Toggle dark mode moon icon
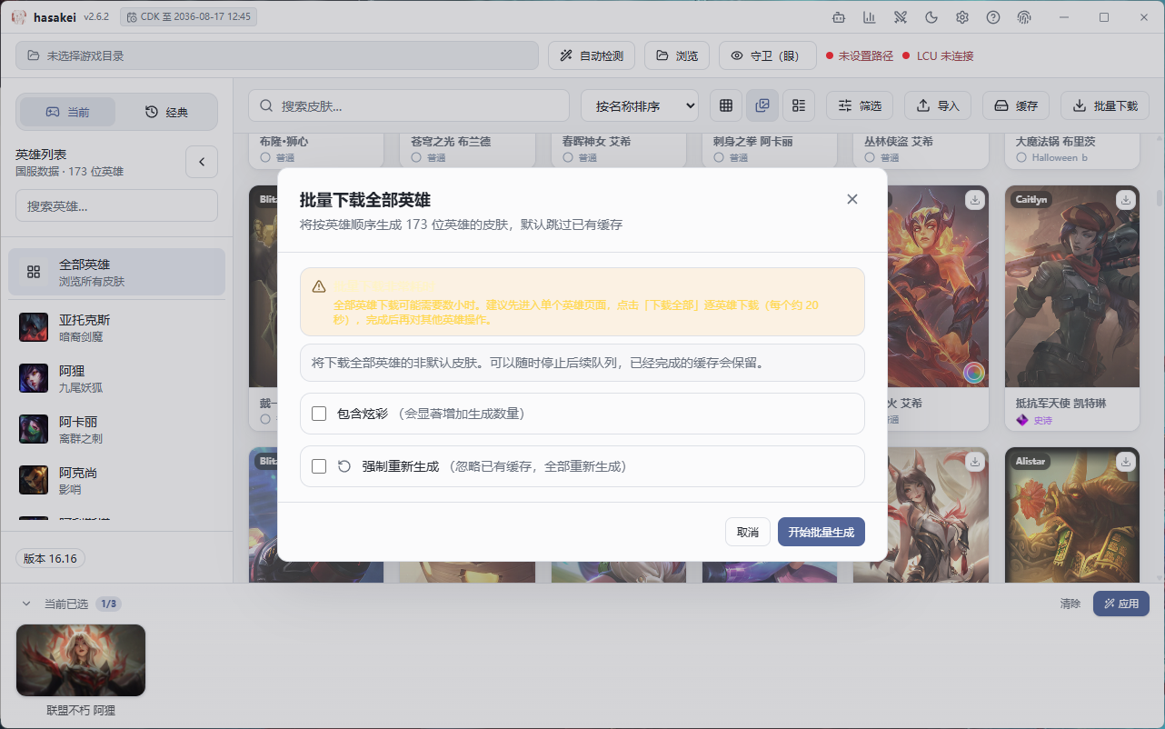1165x729 pixels. click(x=931, y=17)
